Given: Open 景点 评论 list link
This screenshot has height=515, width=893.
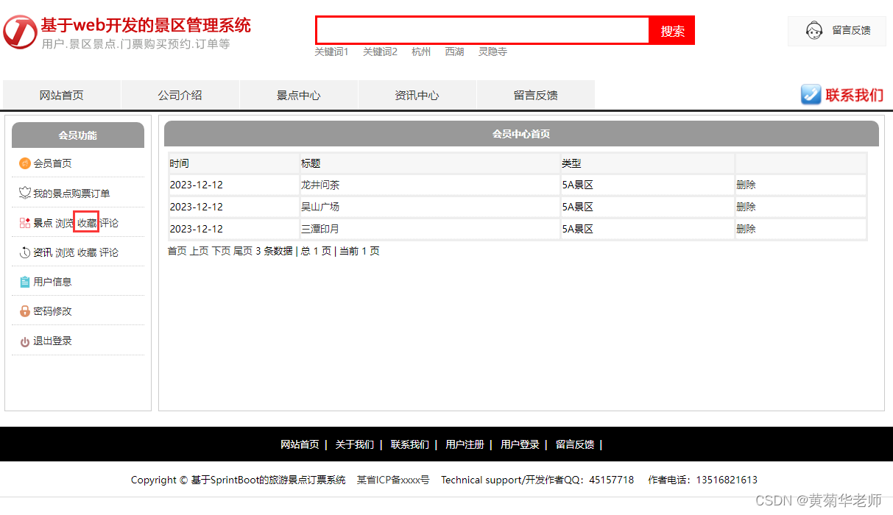Looking at the screenshot, I should click(109, 223).
